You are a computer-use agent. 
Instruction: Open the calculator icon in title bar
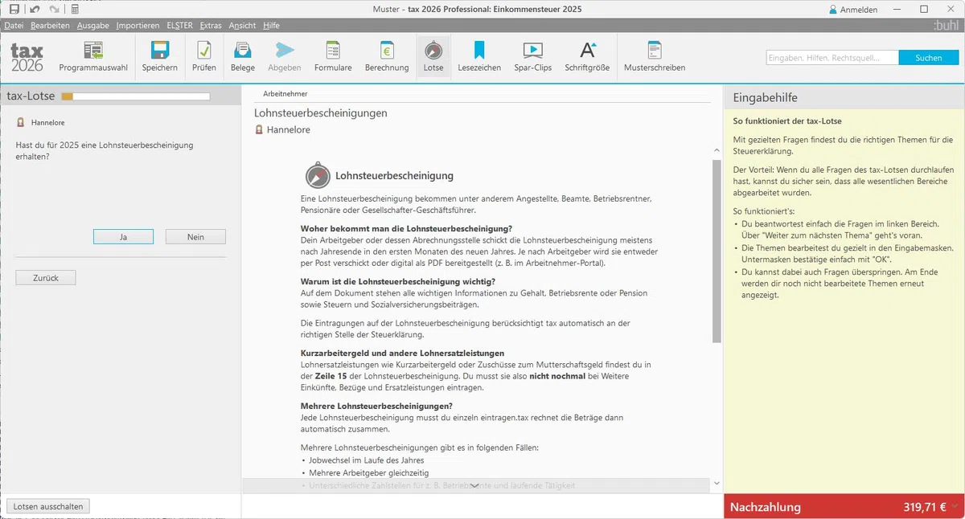click(x=75, y=9)
